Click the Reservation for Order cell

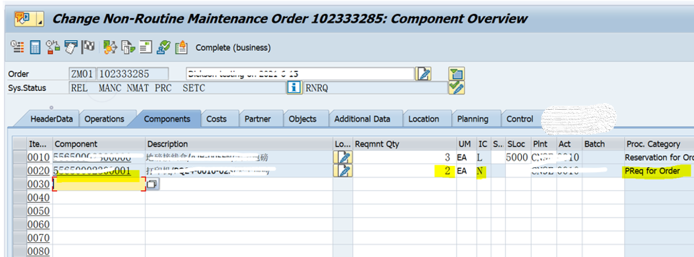point(659,157)
